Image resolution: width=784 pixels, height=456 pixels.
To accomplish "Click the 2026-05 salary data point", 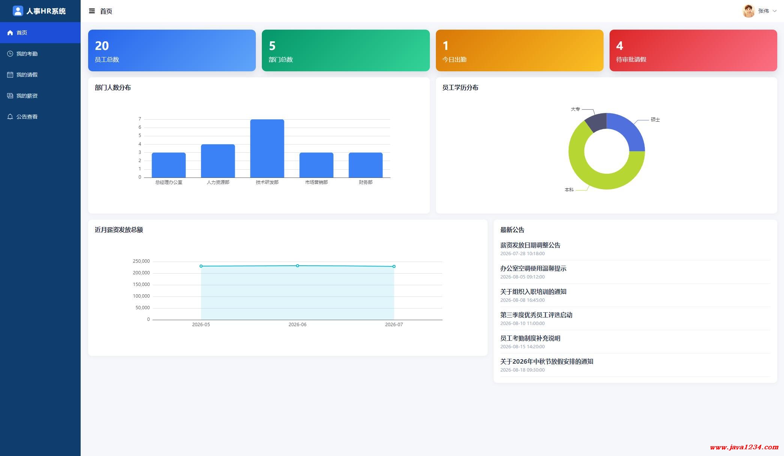I will point(201,266).
